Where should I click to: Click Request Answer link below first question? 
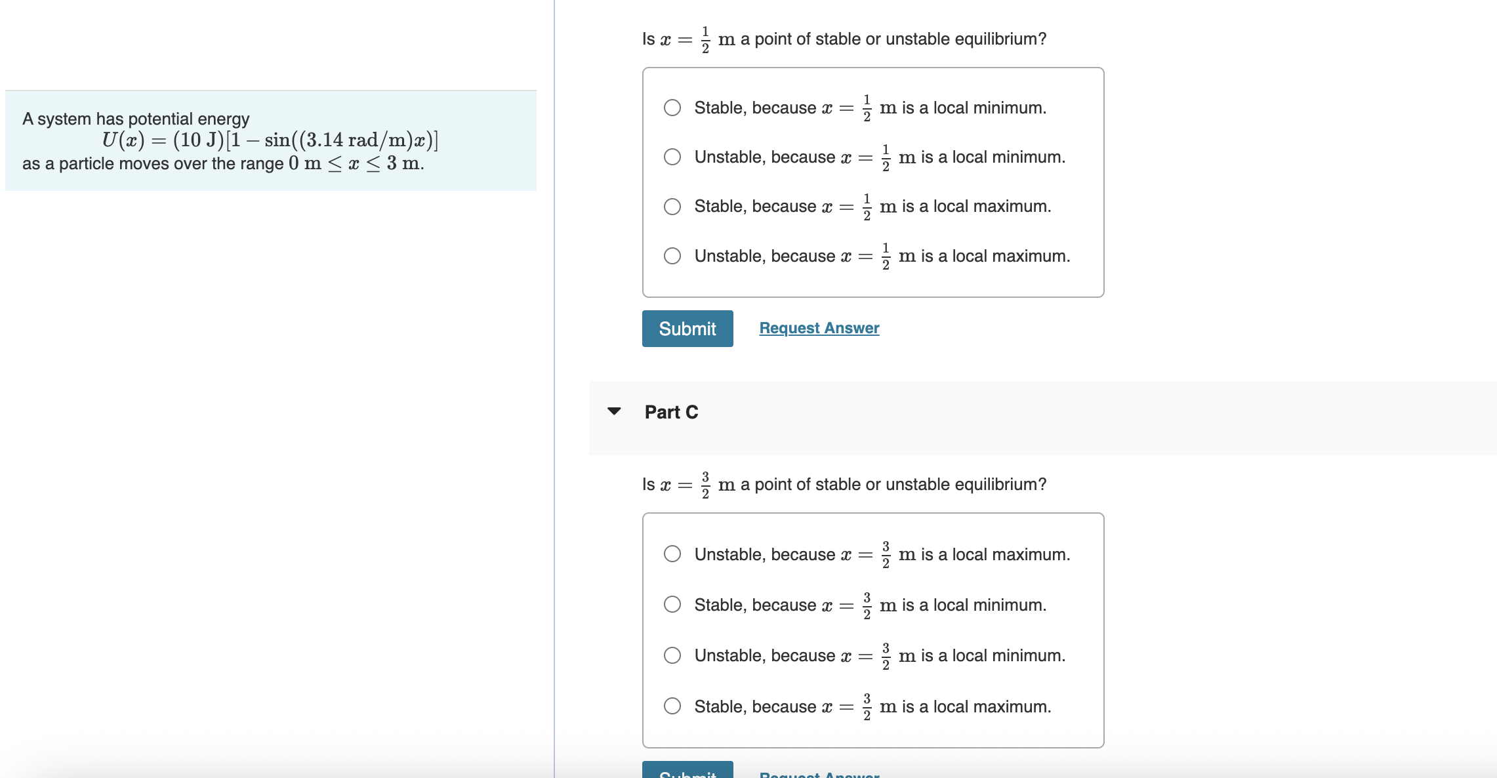(819, 328)
